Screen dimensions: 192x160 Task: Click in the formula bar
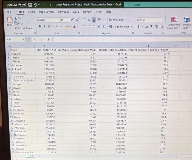click(122, 40)
